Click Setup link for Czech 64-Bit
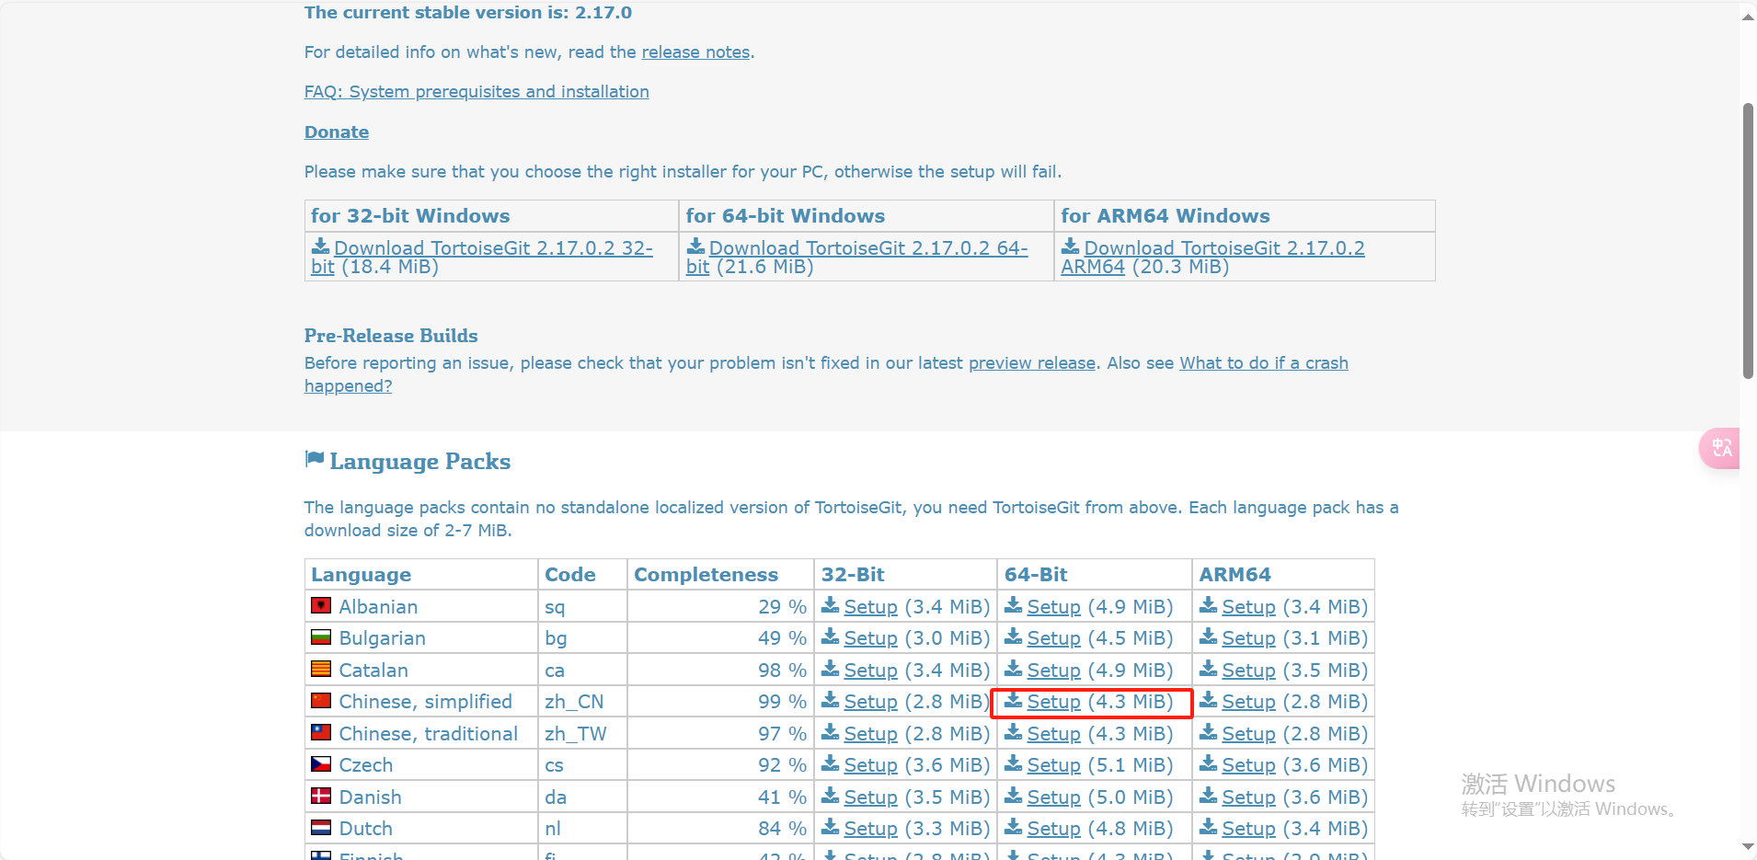The image size is (1757, 860). 1054,765
